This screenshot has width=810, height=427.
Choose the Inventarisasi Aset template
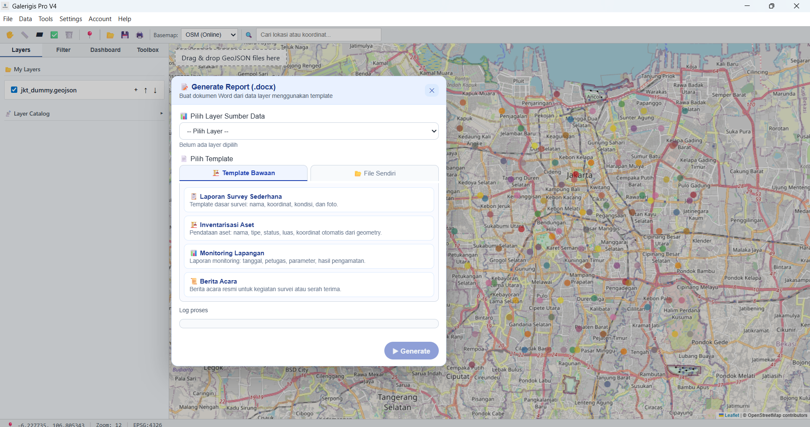[309, 228]
